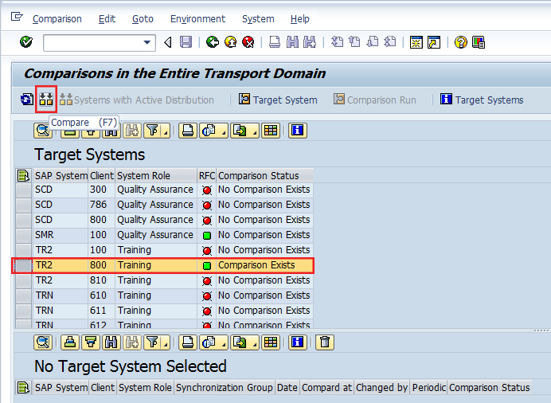Open the command field dropdown arrow

(147, 42)
